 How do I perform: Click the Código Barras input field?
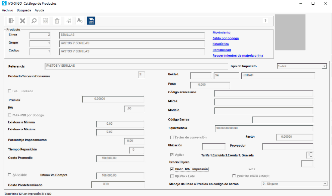coord(283,120)
